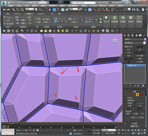Click the purple object color swatch
Viewport: 148px width, 136px height.
[x=145, y=39]
